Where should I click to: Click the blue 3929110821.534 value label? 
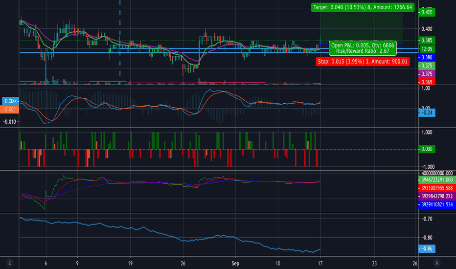click(437, 204)
